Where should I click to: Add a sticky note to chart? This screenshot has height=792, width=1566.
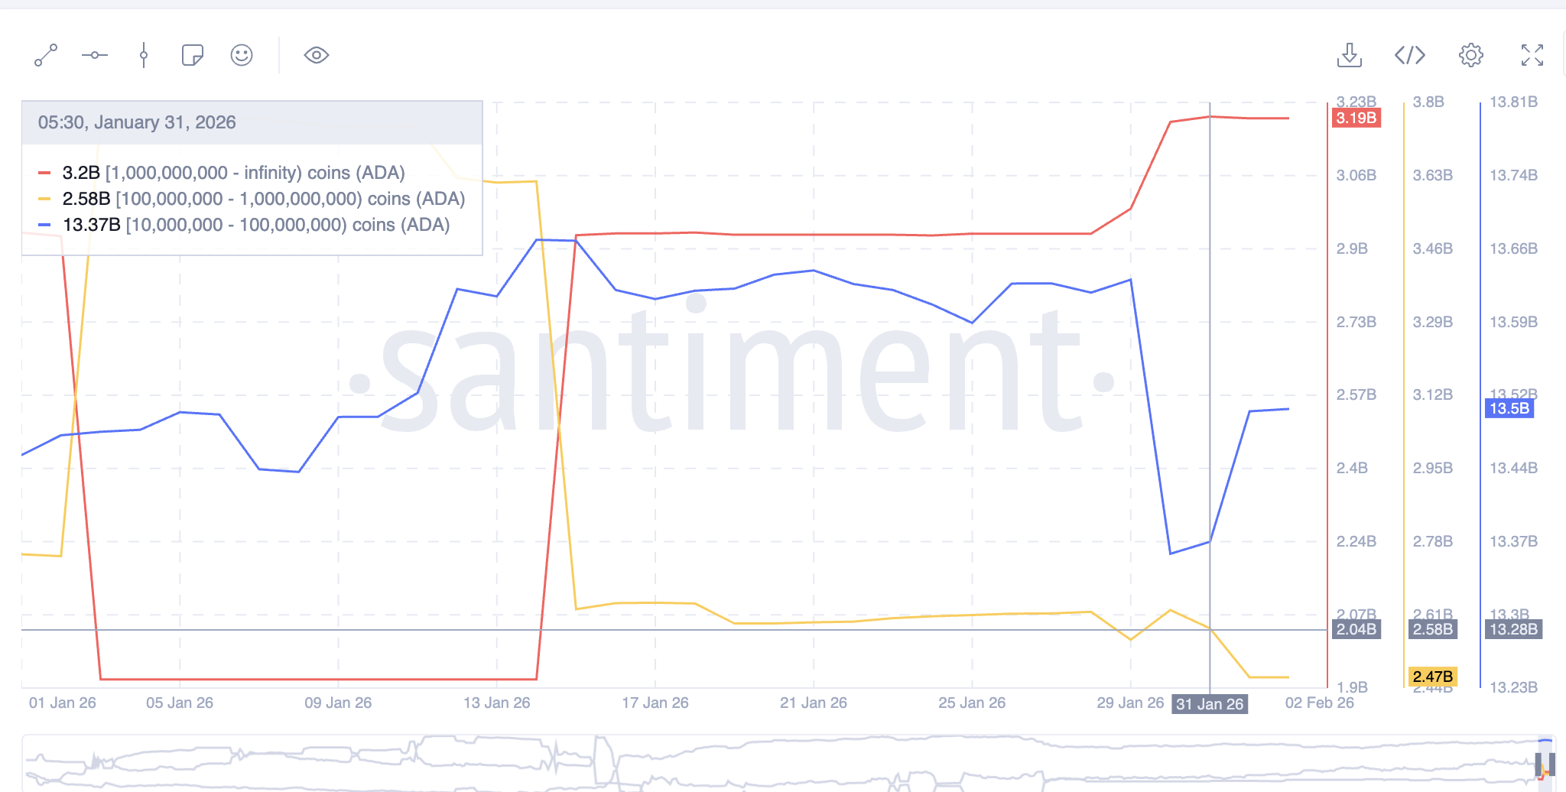193,55
